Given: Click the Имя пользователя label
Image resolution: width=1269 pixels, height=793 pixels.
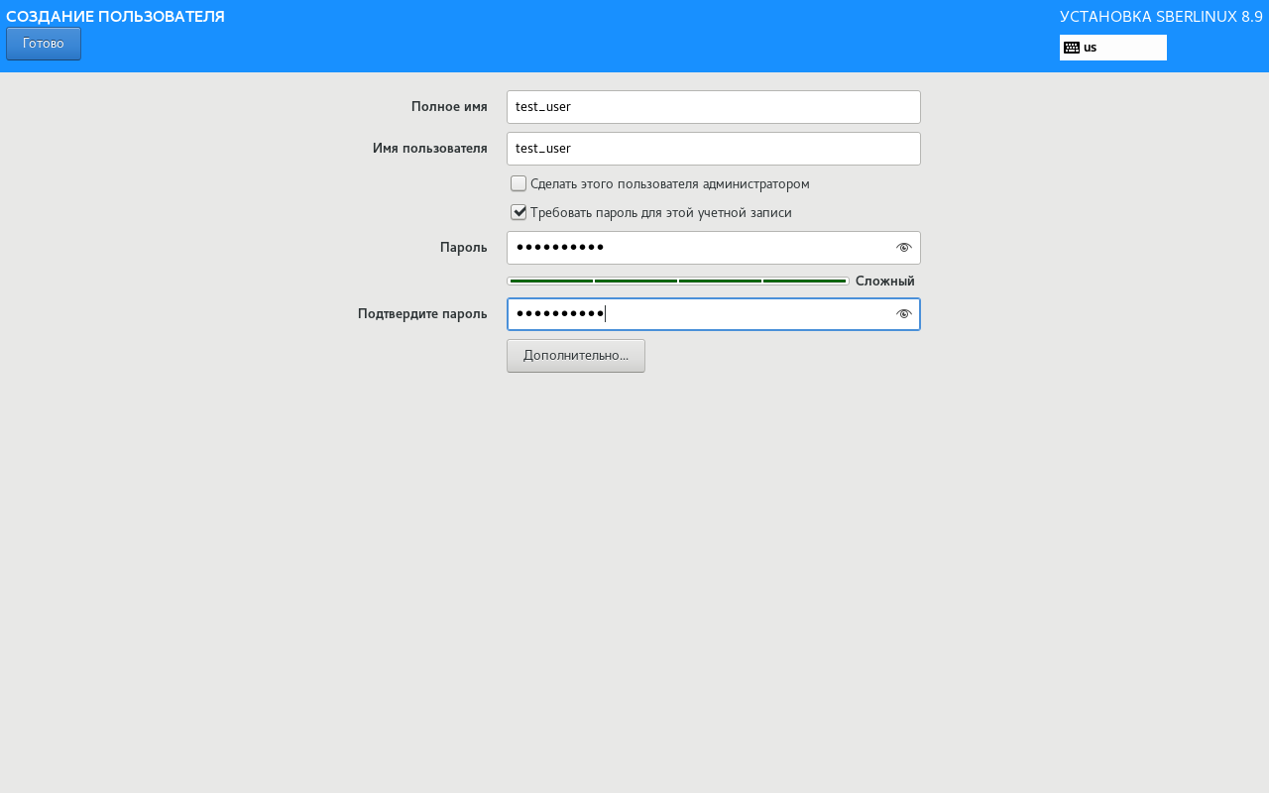Looking at the screenshot, I should (x=429, y=149).
